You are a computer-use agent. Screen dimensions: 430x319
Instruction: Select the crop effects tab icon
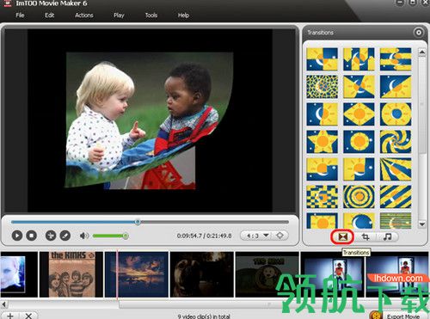[365, 237]
